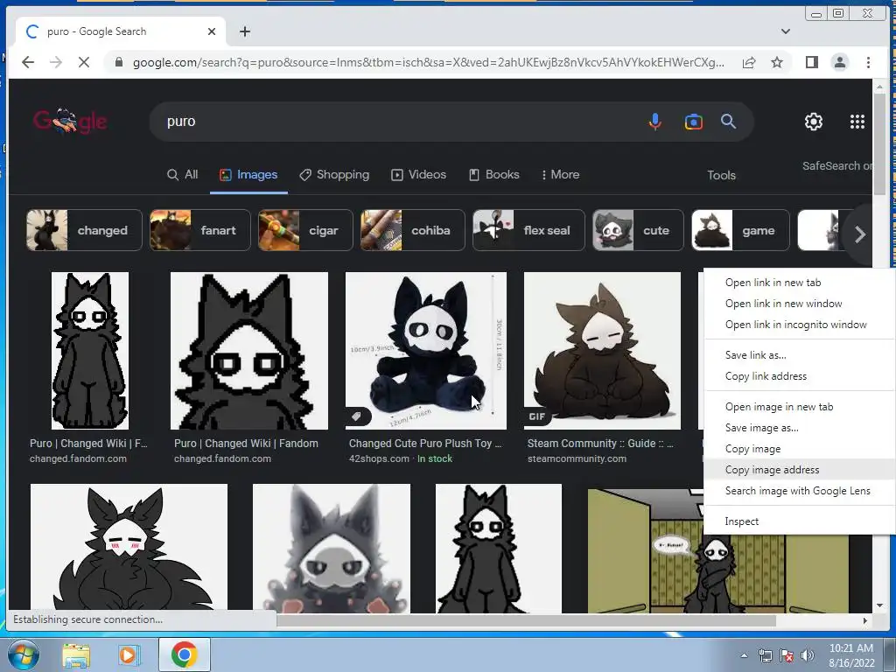Click the share page icon in address bar

point(749,62)
